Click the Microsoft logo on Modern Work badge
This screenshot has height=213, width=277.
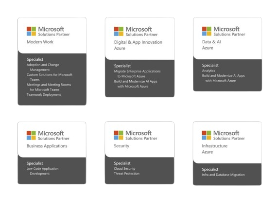click(31, 31)
